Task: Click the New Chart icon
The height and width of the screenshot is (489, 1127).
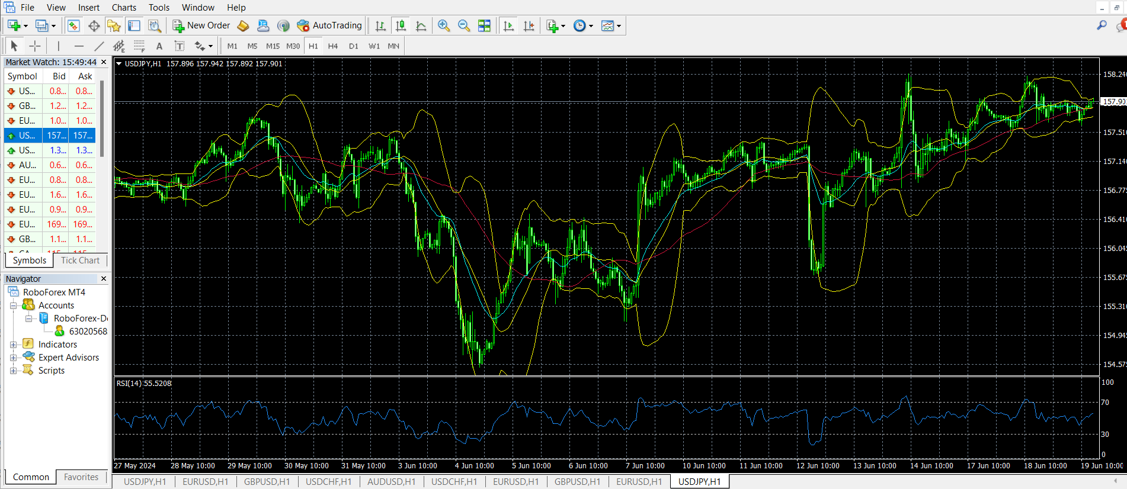Action: (14, 25)
